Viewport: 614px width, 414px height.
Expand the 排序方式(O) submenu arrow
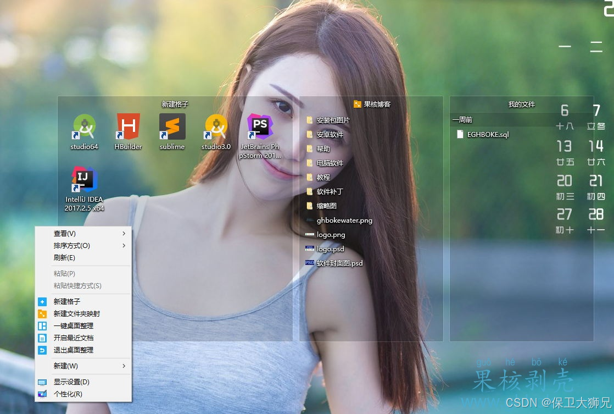pyautogui.click(x=124, y=245)
